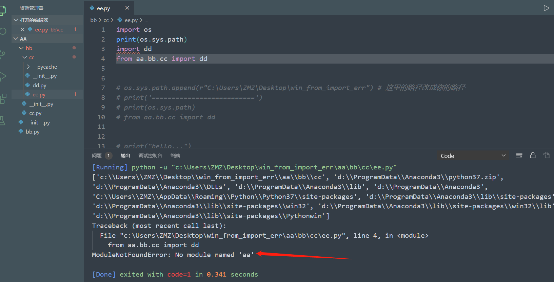Switch to the 问题 problems tab
This screenshot has width=554, height=282.
(97, 156)
